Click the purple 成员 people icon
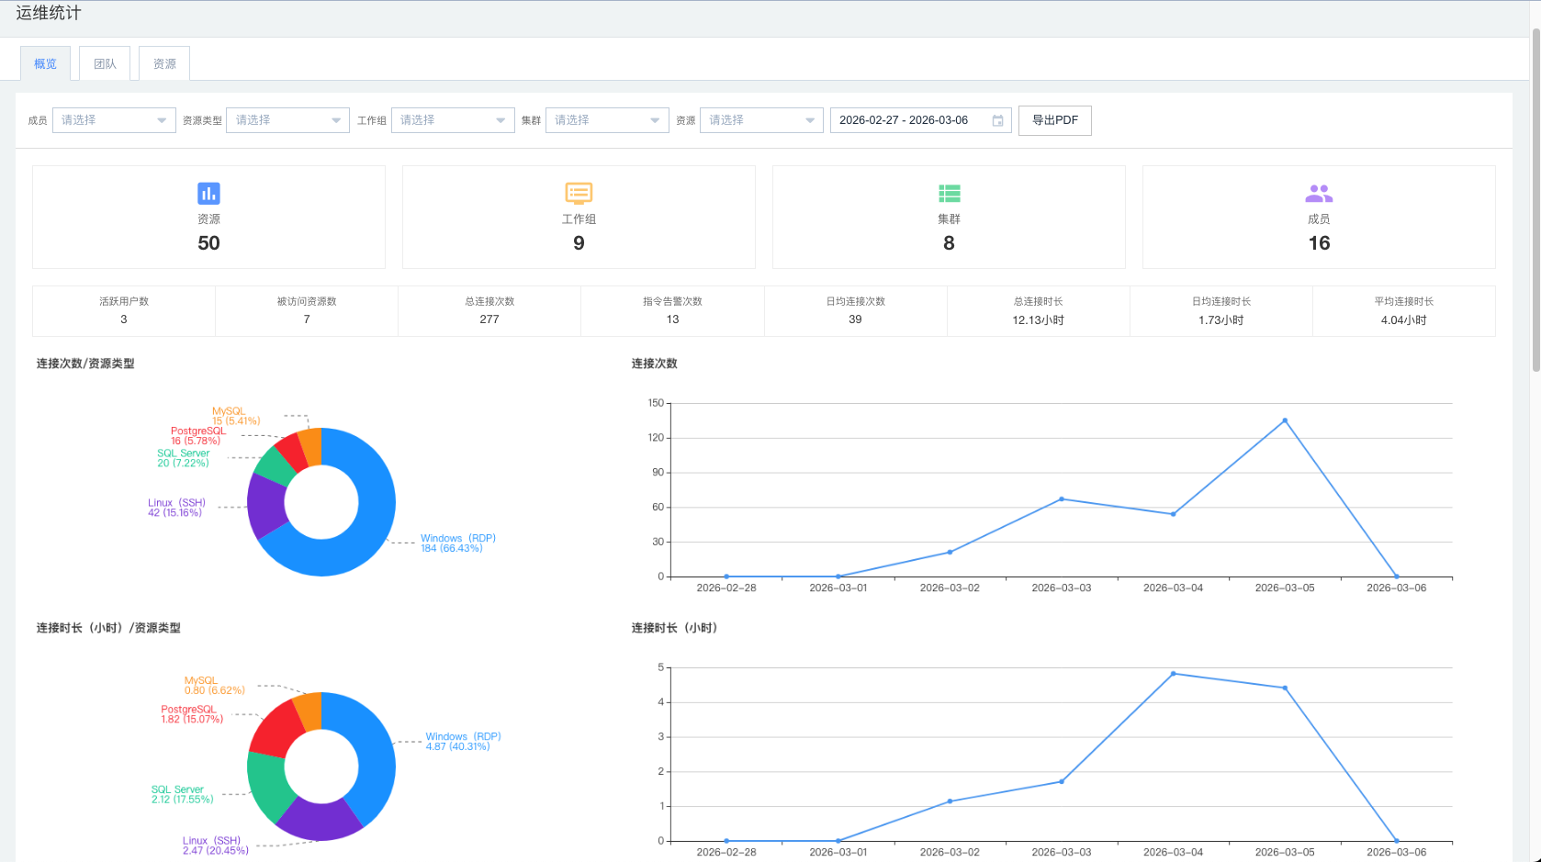1541x862 pixels. click(1319, 194)
